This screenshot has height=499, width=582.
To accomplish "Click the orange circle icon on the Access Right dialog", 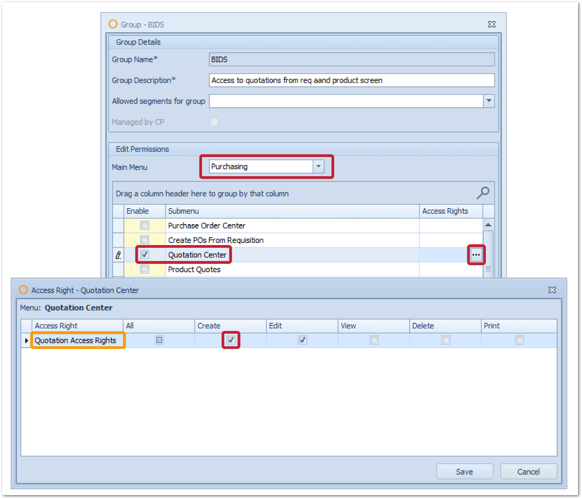I will click(x=23, y=290).
